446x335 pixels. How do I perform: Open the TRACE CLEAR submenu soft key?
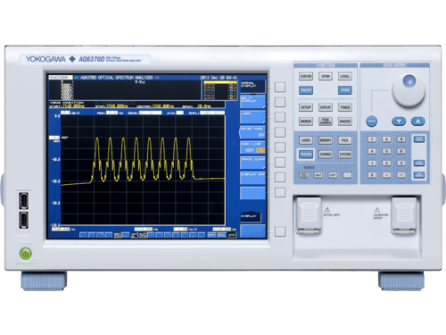click(252, 163)
